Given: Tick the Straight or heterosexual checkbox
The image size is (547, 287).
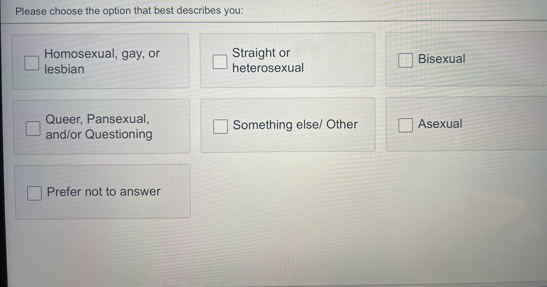Looking at the screenshot, I should click(220, 62).
